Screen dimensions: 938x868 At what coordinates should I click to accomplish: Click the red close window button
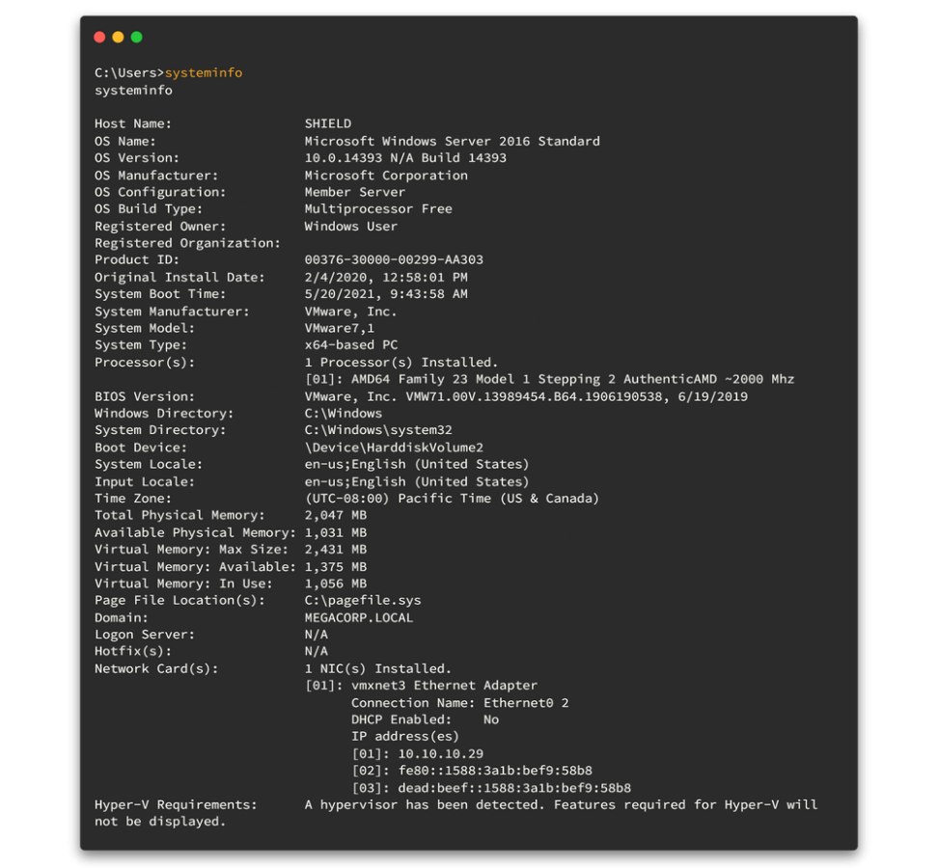(99, 38)
